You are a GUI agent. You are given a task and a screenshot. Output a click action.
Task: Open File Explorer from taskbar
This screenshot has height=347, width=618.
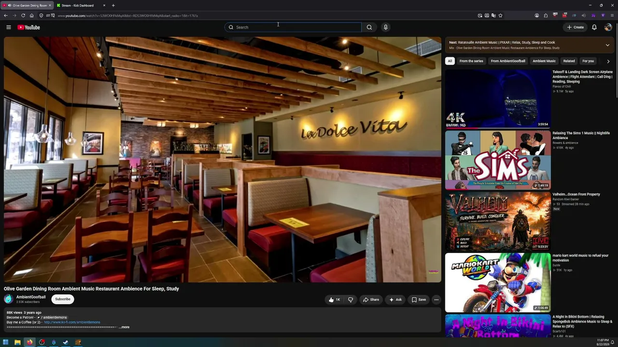pyautogui.click(x=17, y=342)
